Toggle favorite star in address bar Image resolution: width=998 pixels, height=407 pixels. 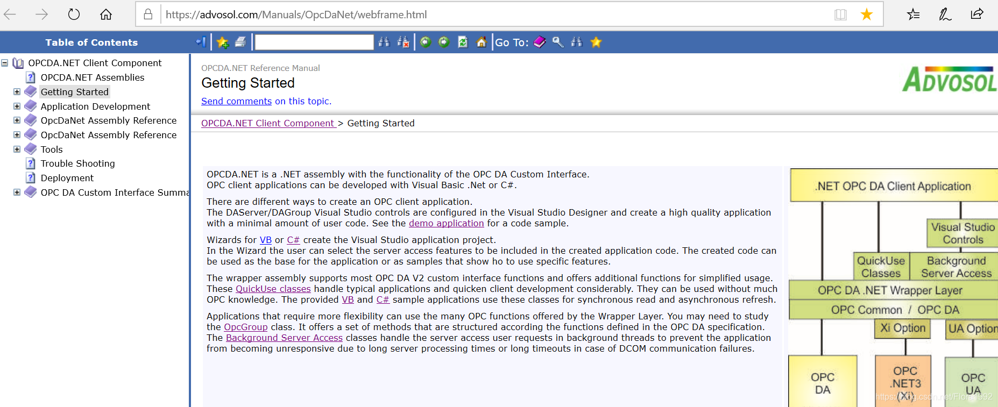click(866, 15)
